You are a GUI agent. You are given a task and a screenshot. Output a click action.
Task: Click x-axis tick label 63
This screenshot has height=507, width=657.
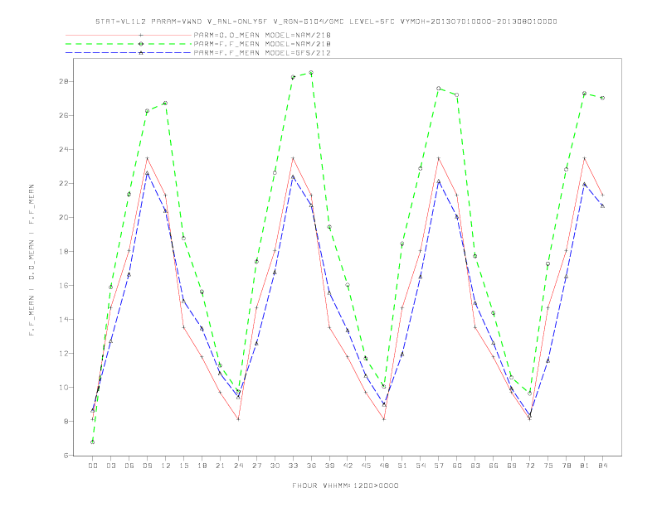475,466
